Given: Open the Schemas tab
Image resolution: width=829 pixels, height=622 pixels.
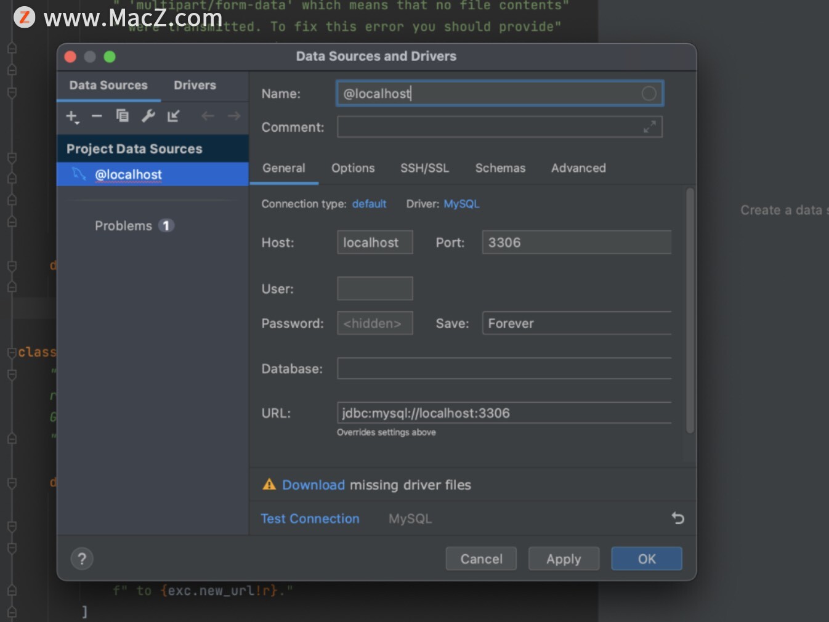Looking at the screenshot, I should (x=500, y=168).
